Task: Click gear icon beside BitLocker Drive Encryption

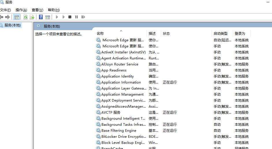Action: (x=98, y=137)
